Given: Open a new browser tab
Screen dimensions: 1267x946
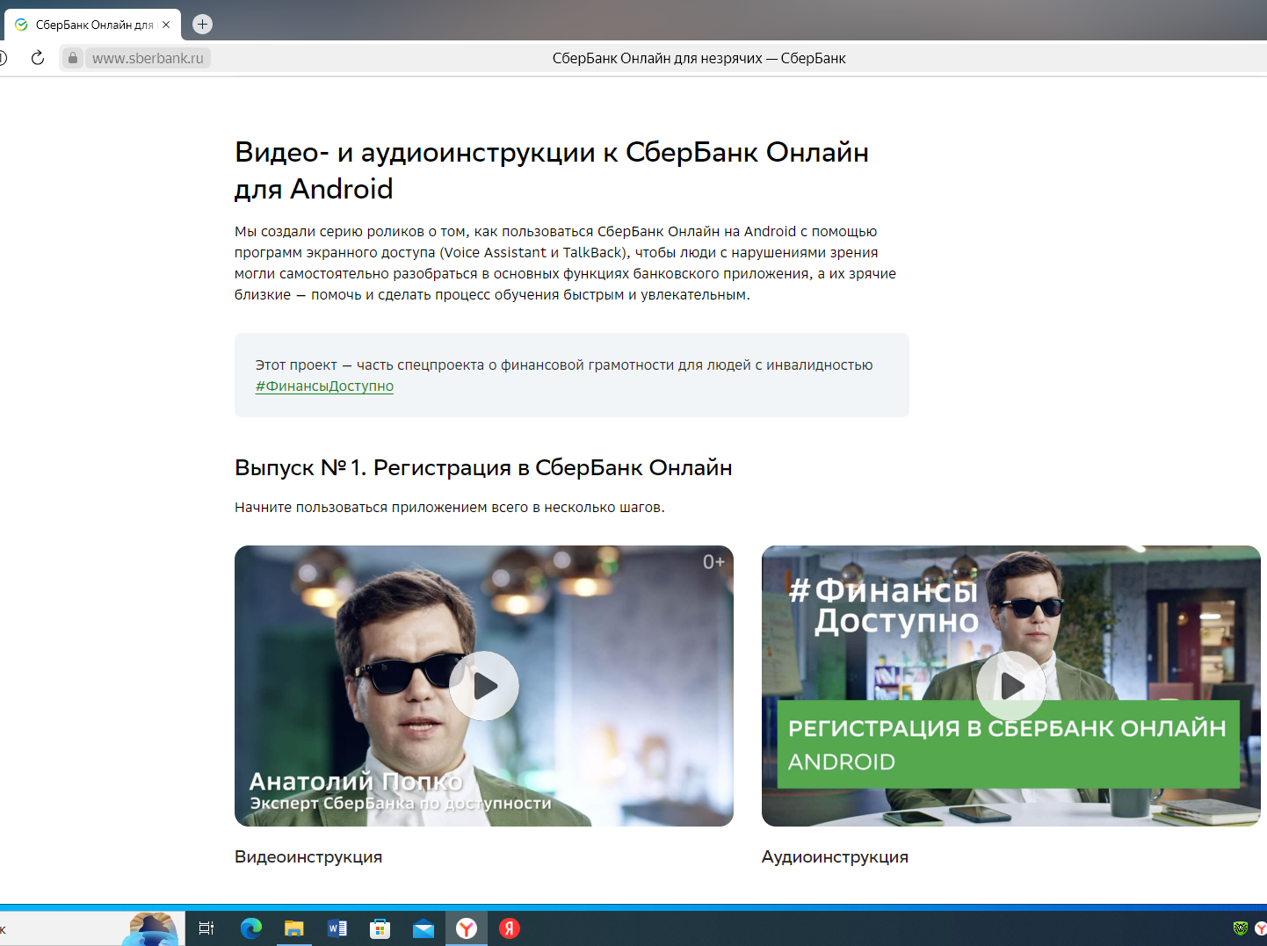Looking at the screenshot, I should coord(202,25).
